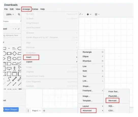
Task: Choose Mermaid... from Advanced submenu
Action: point(113,101)
